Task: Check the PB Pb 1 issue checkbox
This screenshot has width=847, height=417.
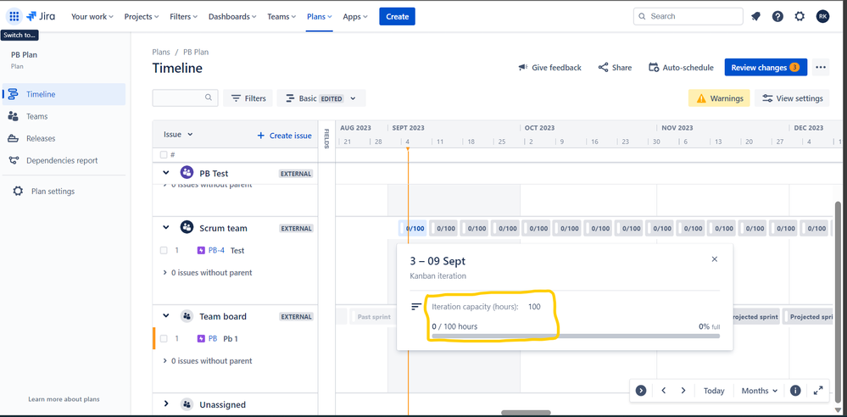Action: 164,339
